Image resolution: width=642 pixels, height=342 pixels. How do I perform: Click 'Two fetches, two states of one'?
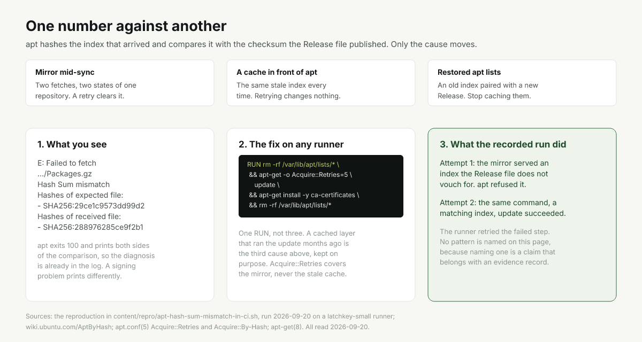point(86,85)
